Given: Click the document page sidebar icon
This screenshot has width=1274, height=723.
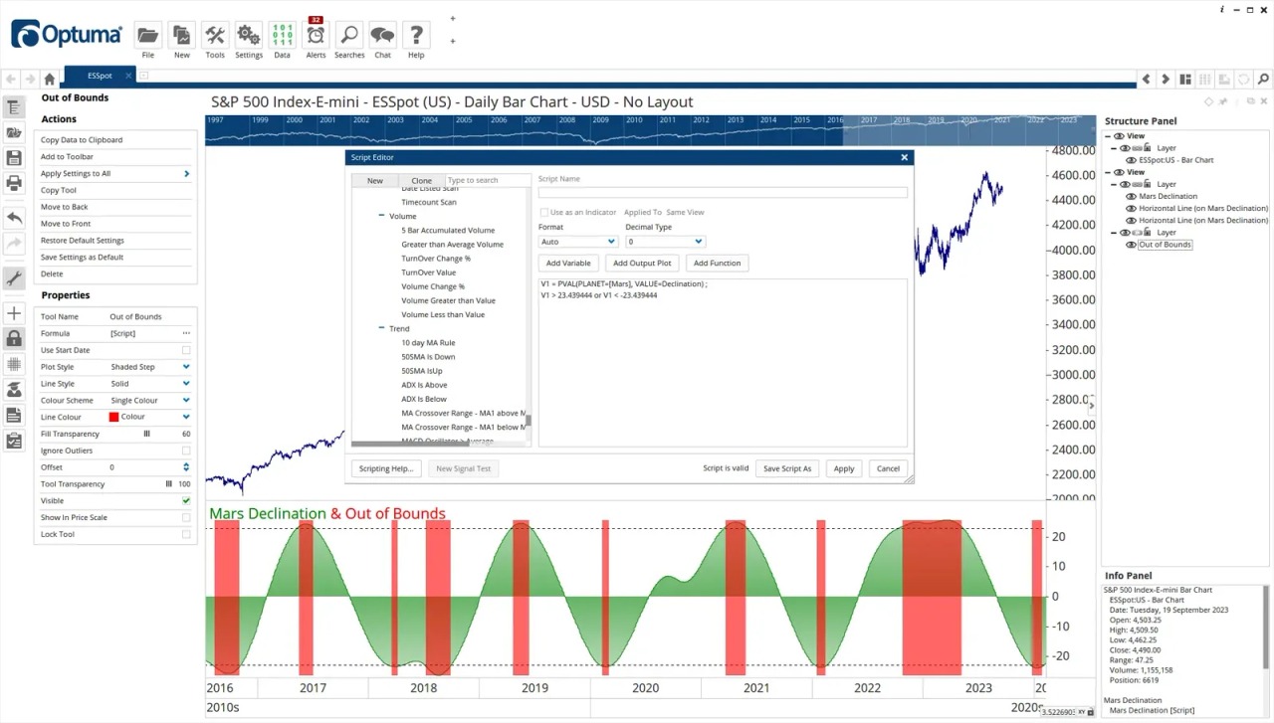Looking at the screenshot, I should coord(14,416).
